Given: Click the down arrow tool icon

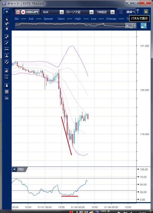Looking at the screenshot, I should (x=7, y=86).
